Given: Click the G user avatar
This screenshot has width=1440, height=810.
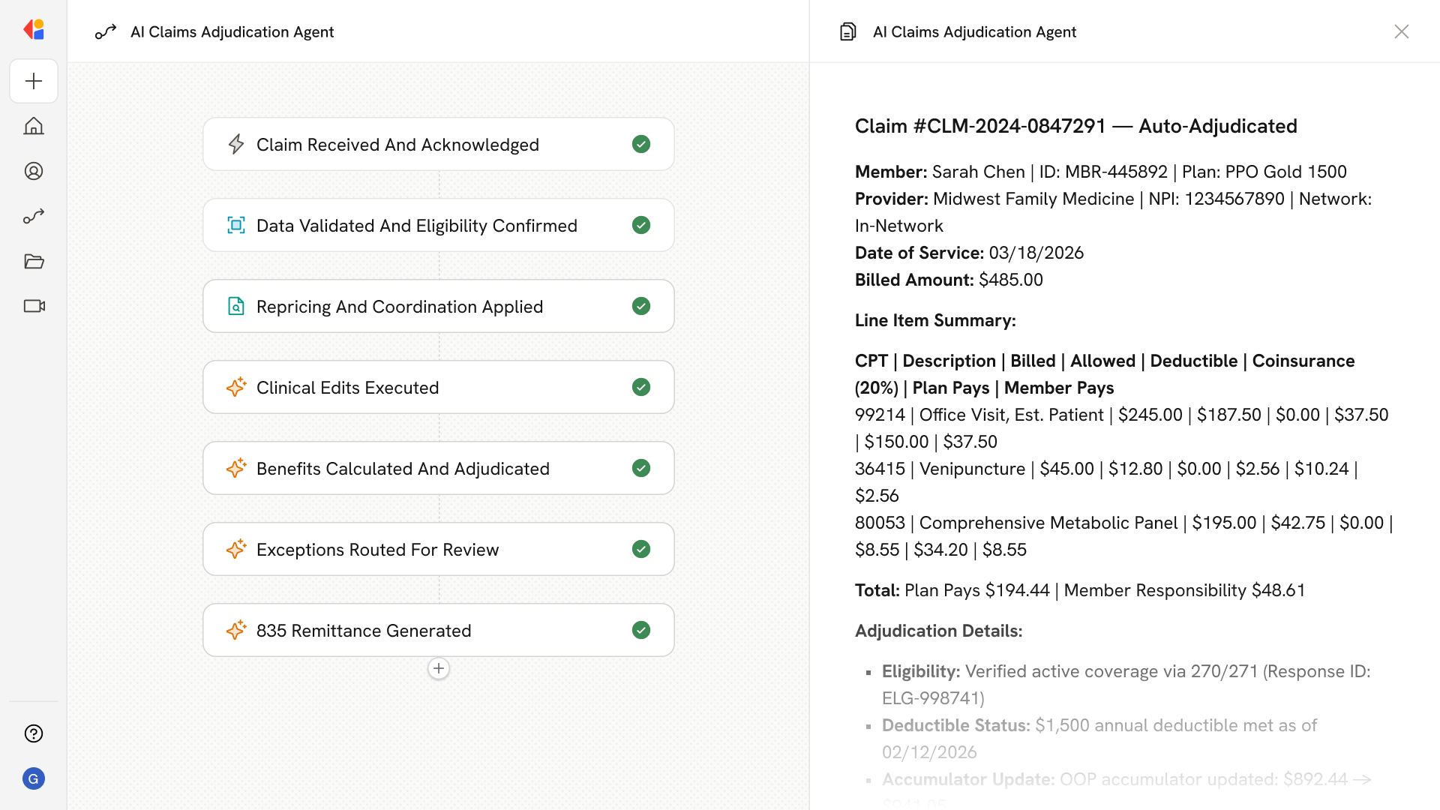Looking at the screenshot, I should pyautogui.click(x=34, y=778).
